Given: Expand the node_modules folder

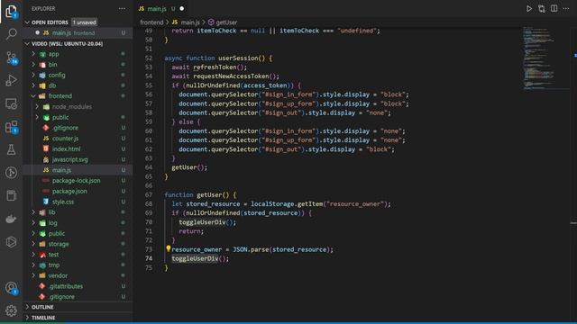Looking at the screenshot, I should coord(72,107).
